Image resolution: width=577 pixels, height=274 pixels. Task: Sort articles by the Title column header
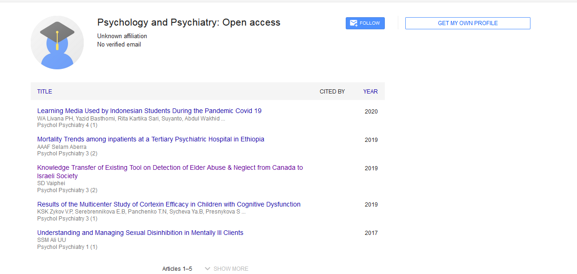[45, 92]
